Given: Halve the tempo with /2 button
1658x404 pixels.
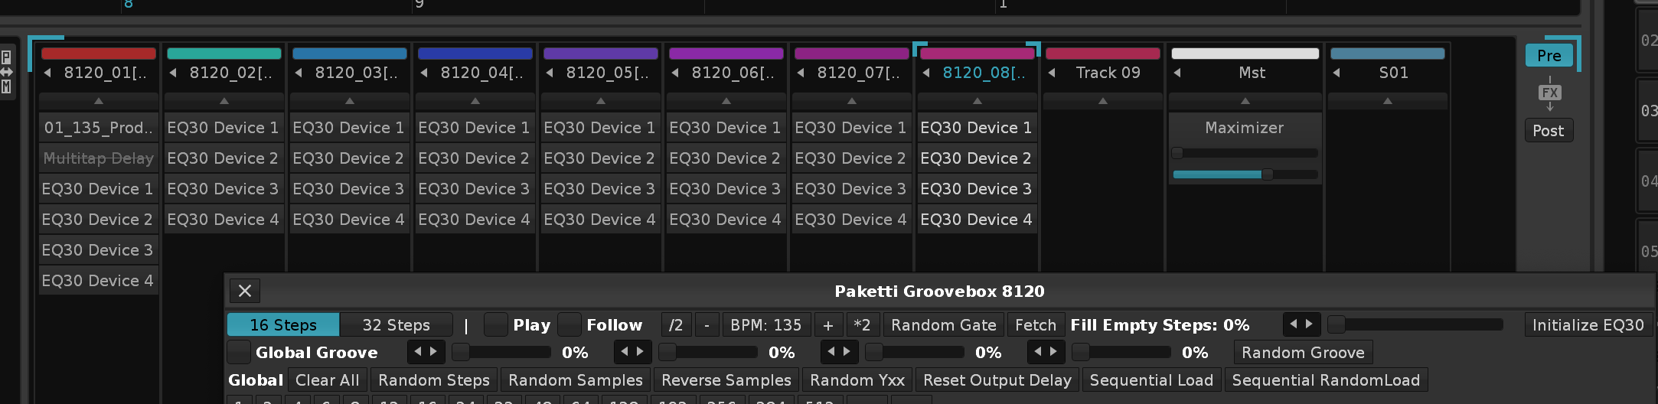Looking at the screenshot, I should click(x=676, y=325).
